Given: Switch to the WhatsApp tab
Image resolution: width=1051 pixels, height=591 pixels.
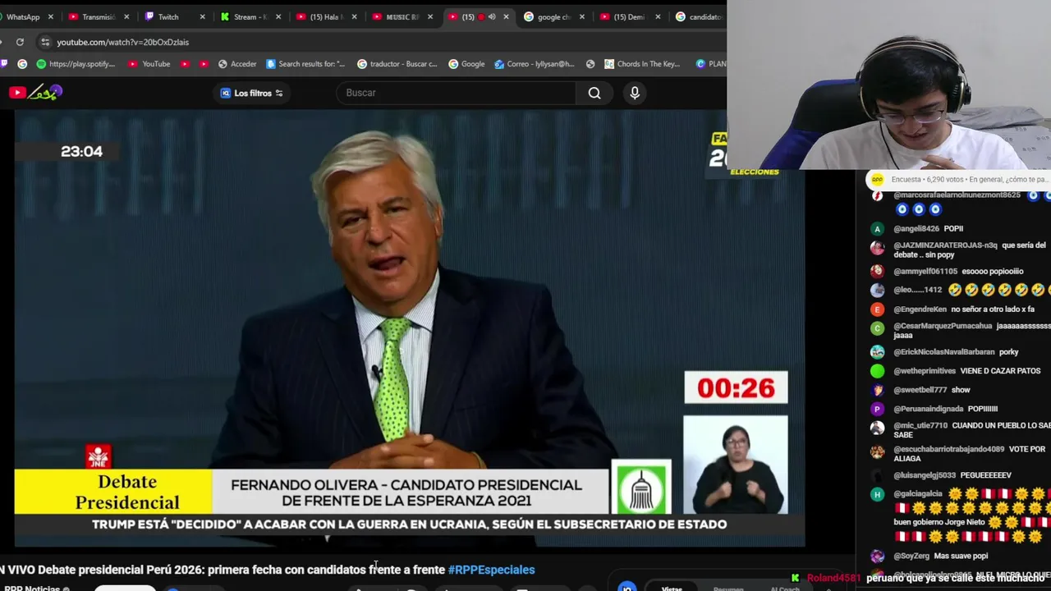Looking at the screenshot, I should click(23, 16).
